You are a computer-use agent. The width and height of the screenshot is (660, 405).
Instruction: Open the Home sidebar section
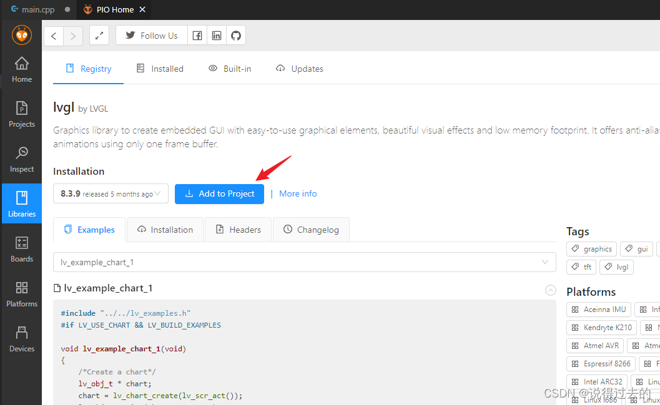point(21,70)
